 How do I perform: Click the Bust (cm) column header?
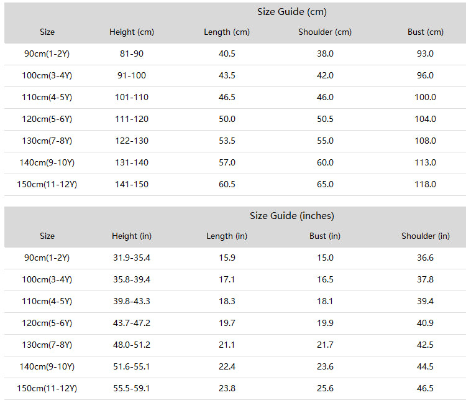tap(425, 32)
